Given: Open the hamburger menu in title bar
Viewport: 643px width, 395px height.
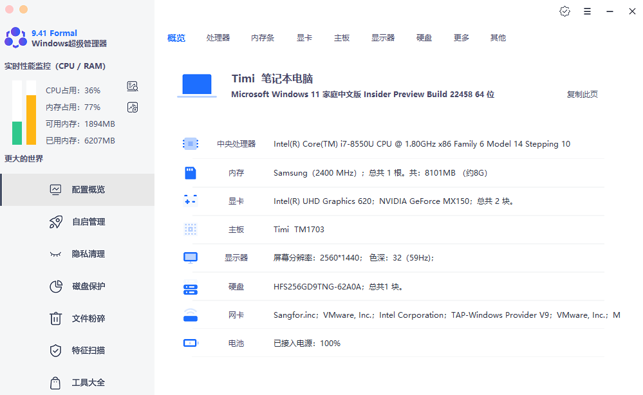Looking at the screenshot, I should [587, 12].
